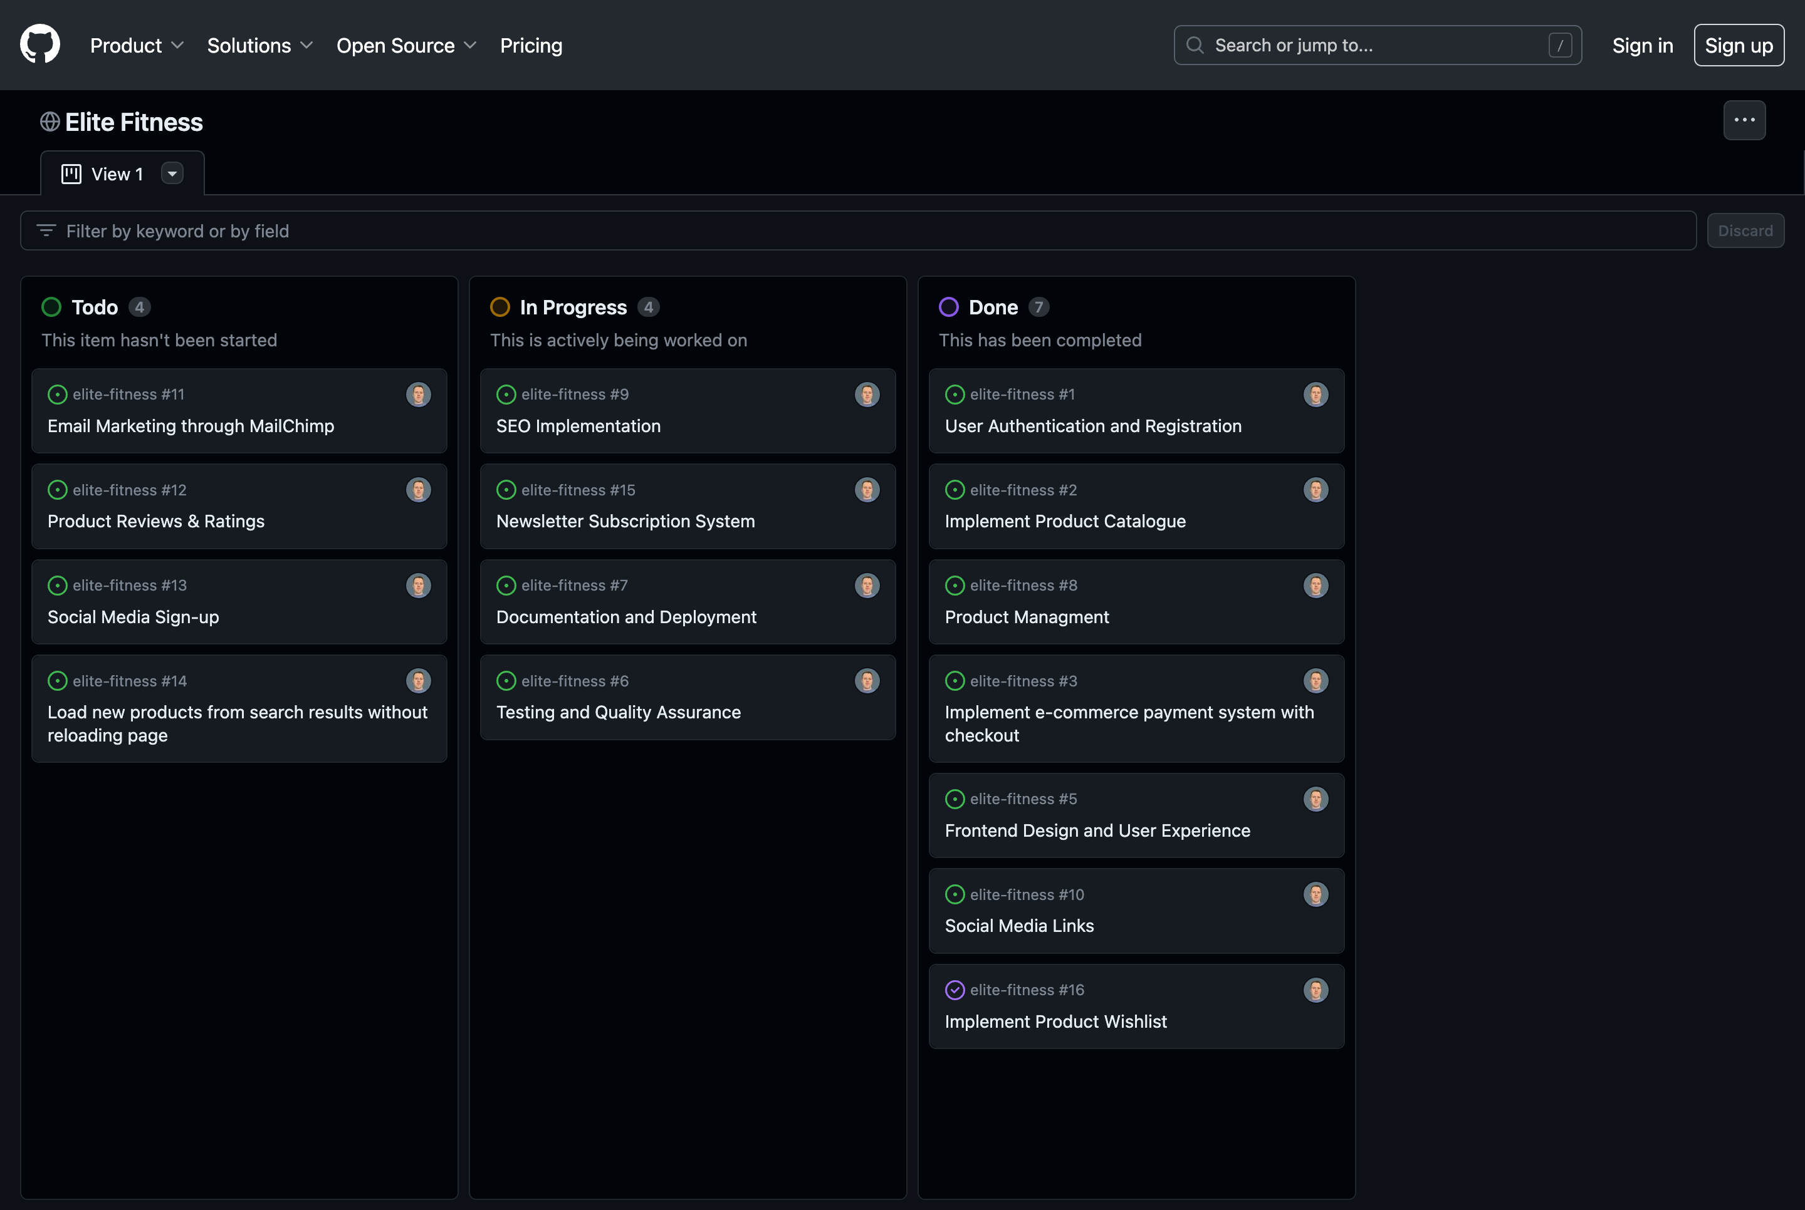Viewport: 1805px width, 1210px height.
Task: Expand the Solutions menu
Action: (x=259, y=46)
